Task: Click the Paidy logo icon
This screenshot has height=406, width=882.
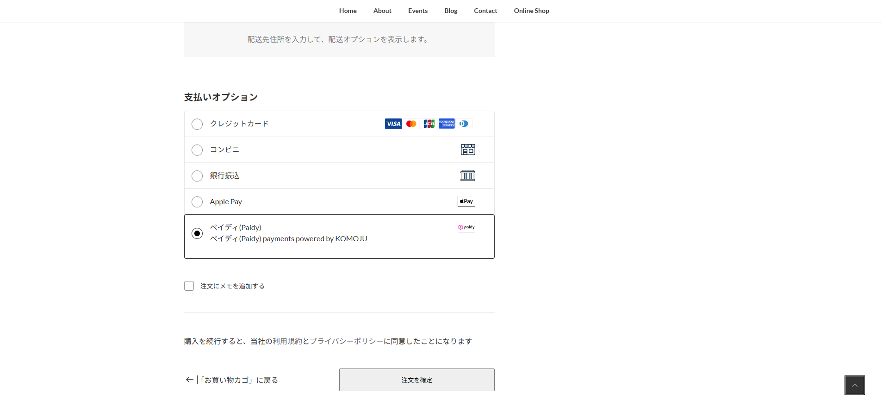Action: click(466, 227)
